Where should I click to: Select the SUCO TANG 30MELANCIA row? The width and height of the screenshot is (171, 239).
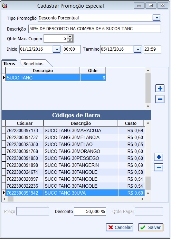click(73, 137)
